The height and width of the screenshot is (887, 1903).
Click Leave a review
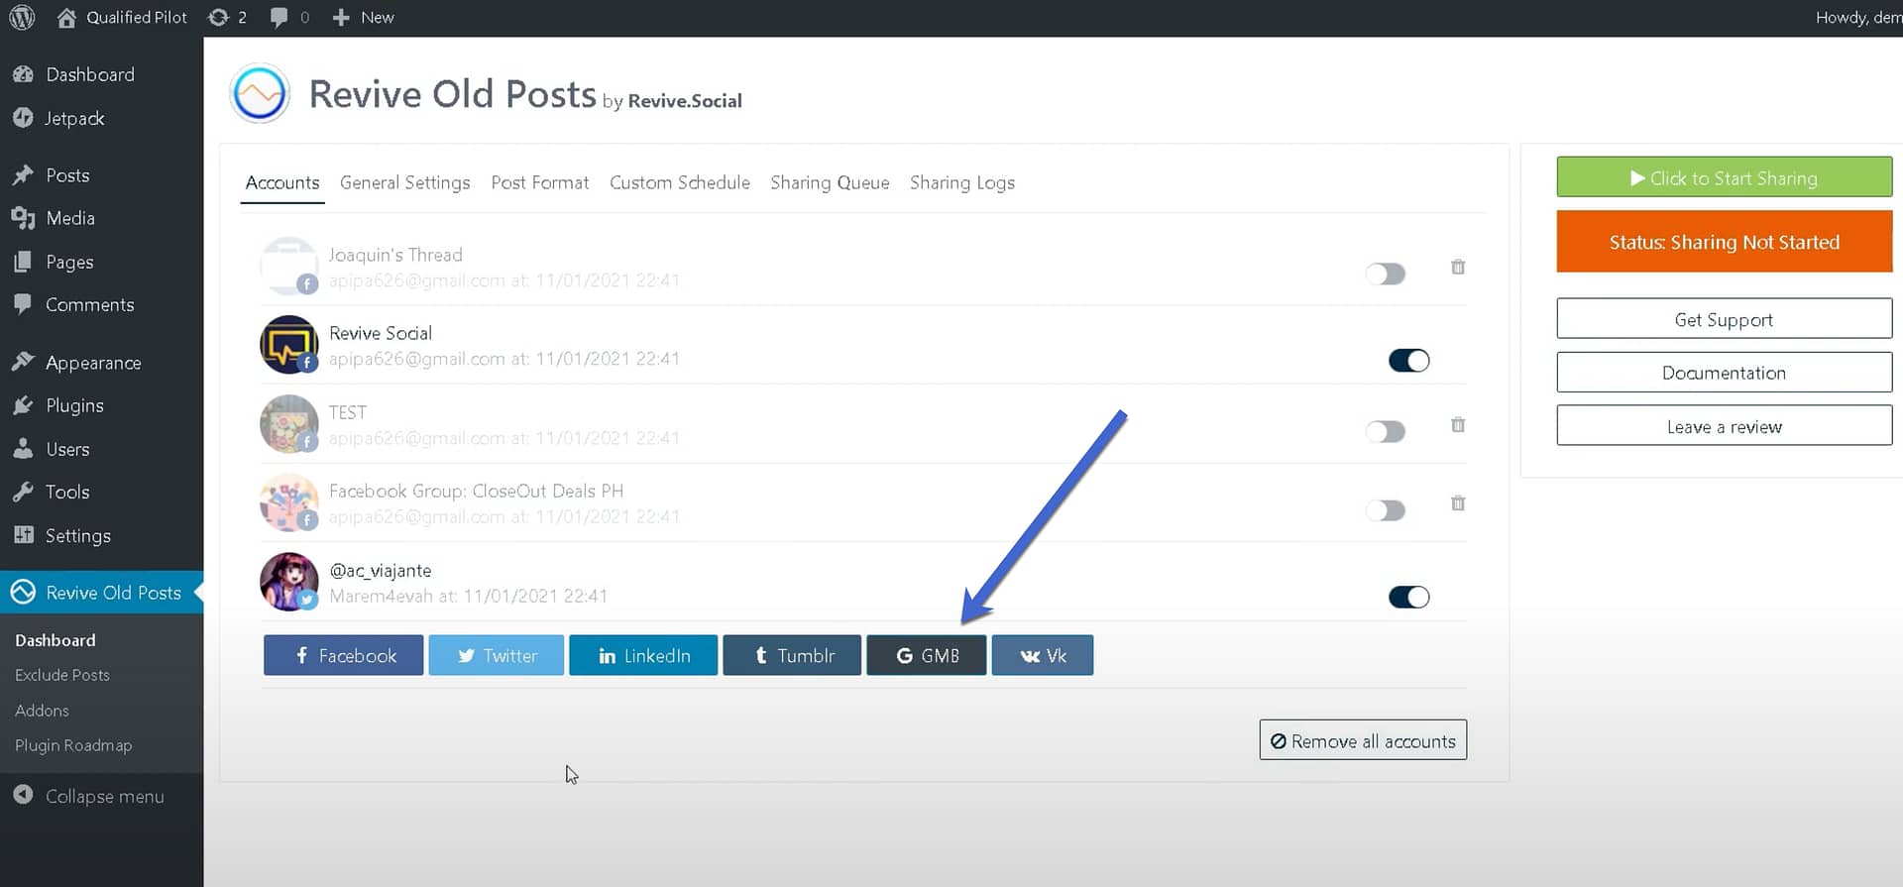(1724, 426)
